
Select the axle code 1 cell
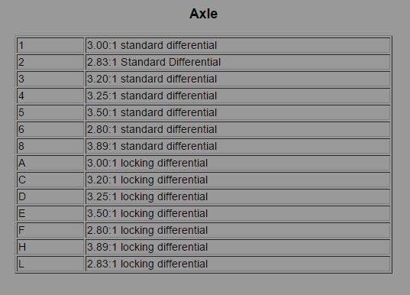[50, 45]
